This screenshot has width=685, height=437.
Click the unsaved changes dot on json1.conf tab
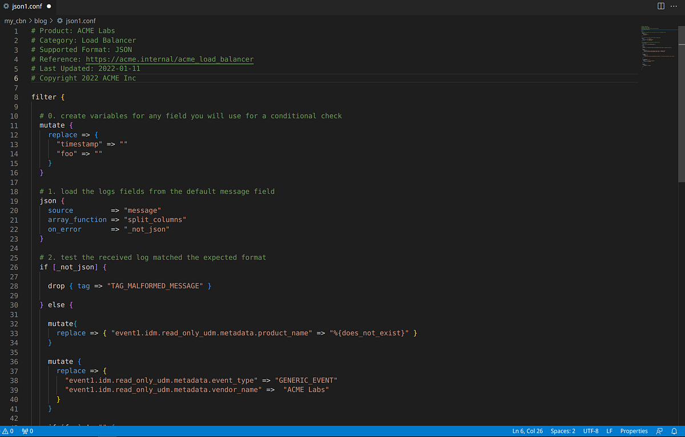[49, 6]
